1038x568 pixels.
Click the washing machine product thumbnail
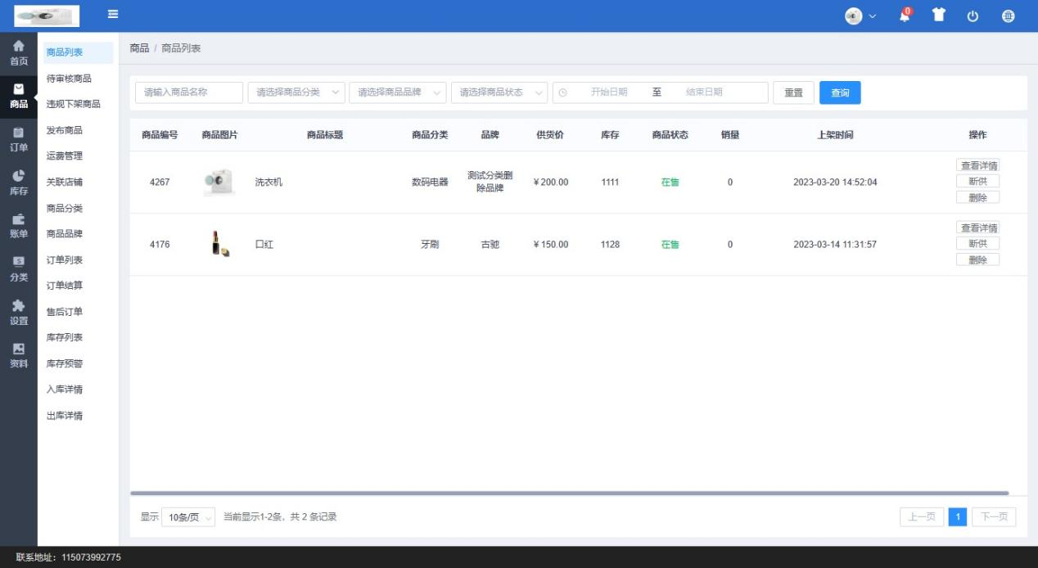(x=219, y=182)
